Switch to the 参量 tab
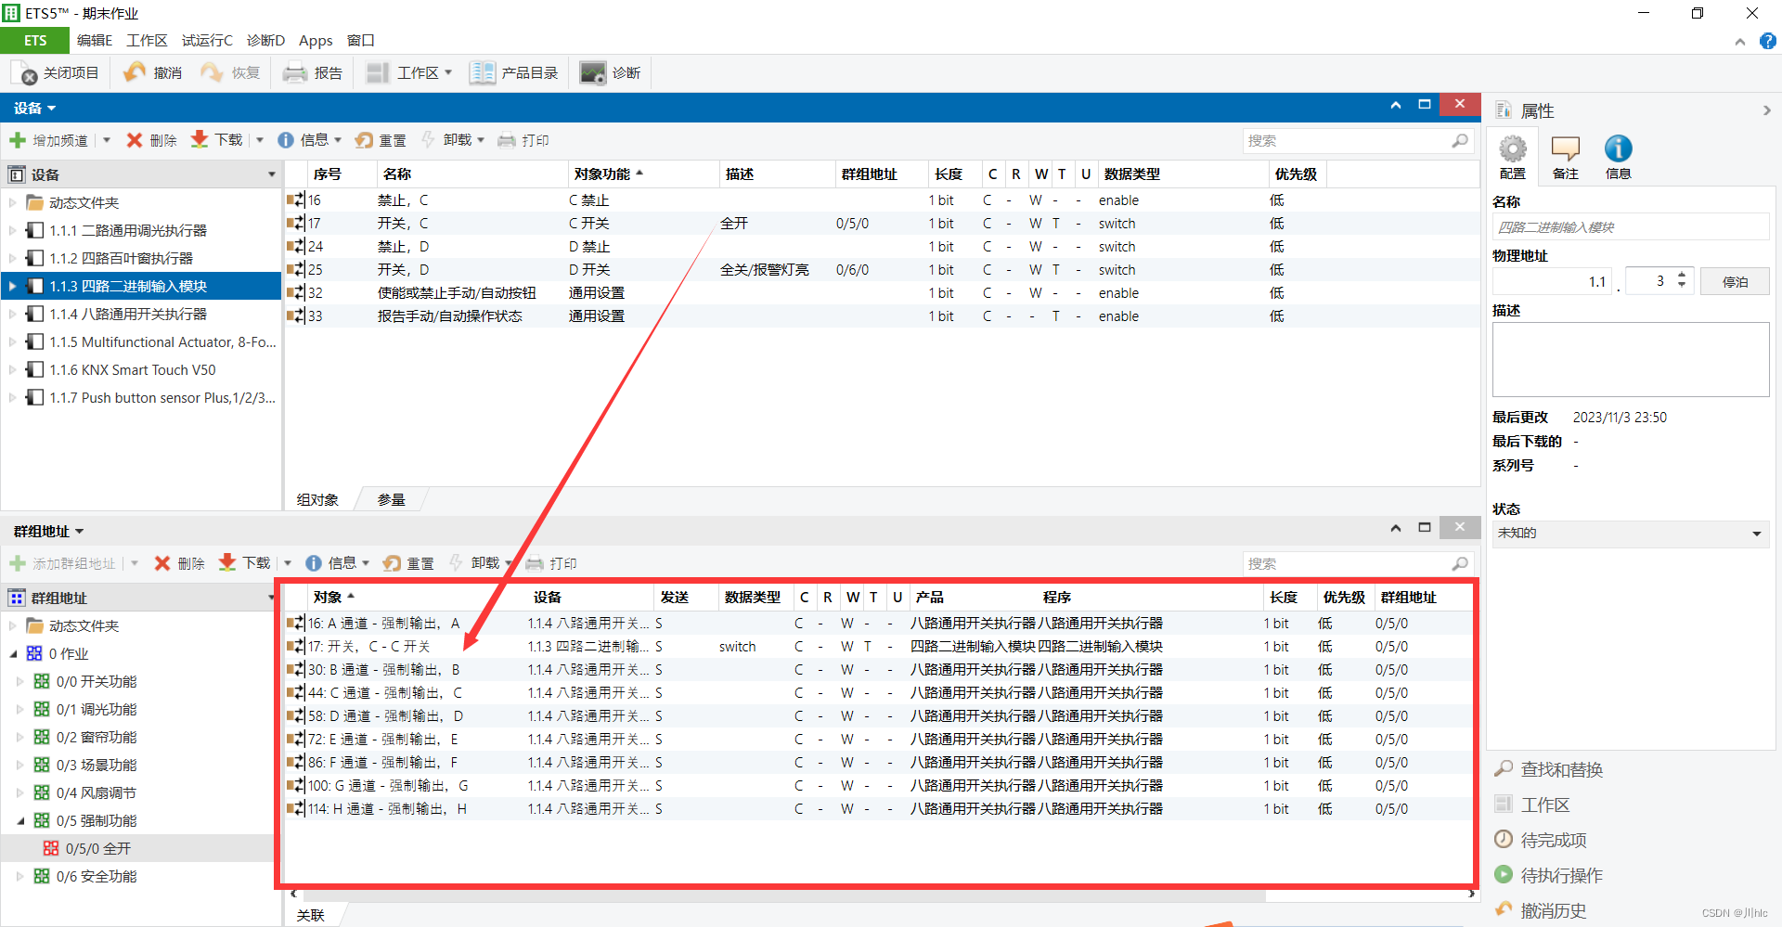The height and width of the screenshot is (927, 1782). 391,500
